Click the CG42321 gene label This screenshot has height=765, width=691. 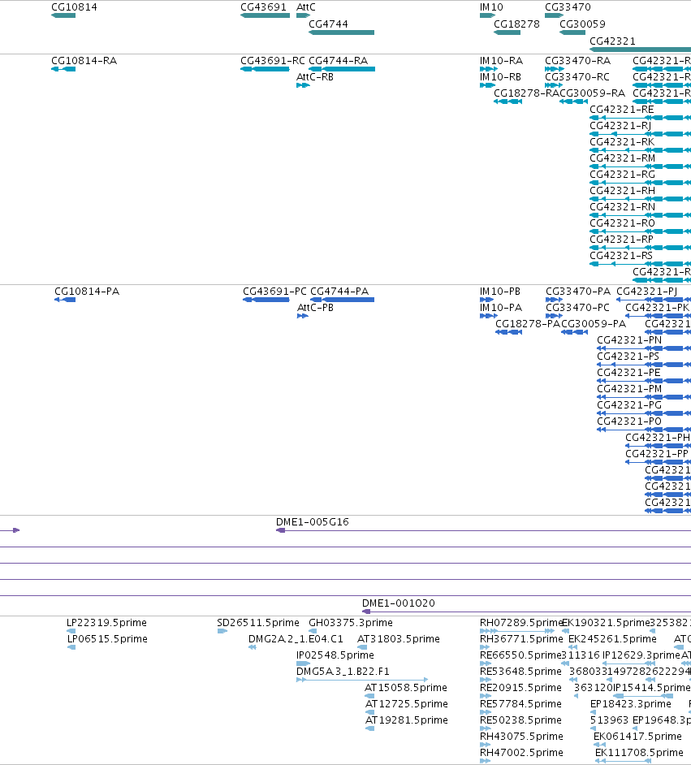[x=612, y=41]
